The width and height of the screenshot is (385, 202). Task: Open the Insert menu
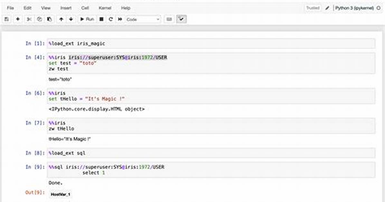click(x=66, y=8)
